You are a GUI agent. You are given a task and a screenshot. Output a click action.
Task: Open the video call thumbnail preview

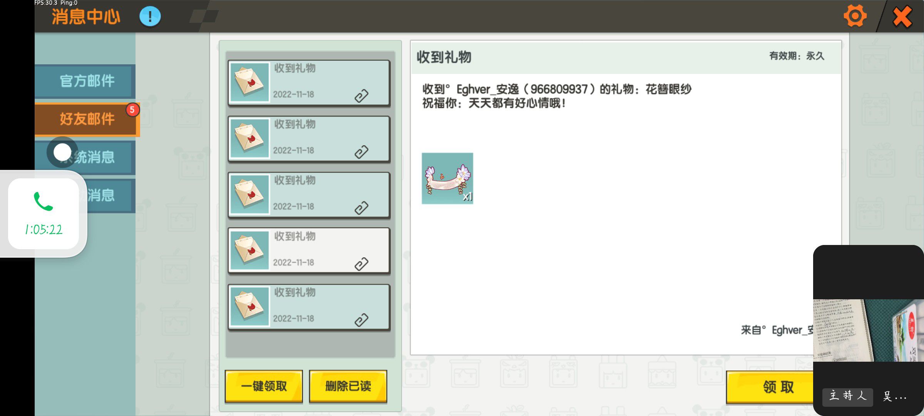[x=869, y=330]
